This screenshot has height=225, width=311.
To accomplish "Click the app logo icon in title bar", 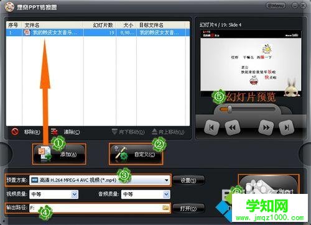I will [x=9, y=7].
